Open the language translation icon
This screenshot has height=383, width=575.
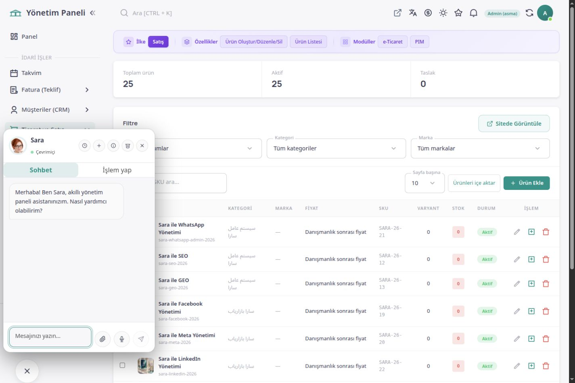[413, 13]
